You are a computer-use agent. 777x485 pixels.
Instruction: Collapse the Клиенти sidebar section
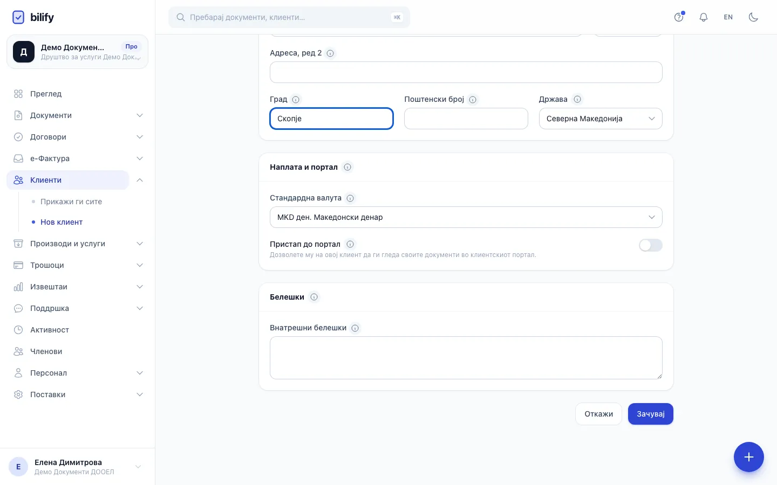pos(140,180)
